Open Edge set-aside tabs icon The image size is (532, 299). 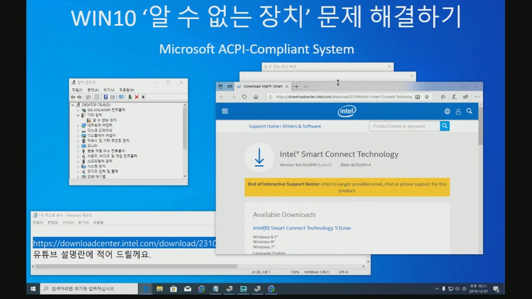221,86
